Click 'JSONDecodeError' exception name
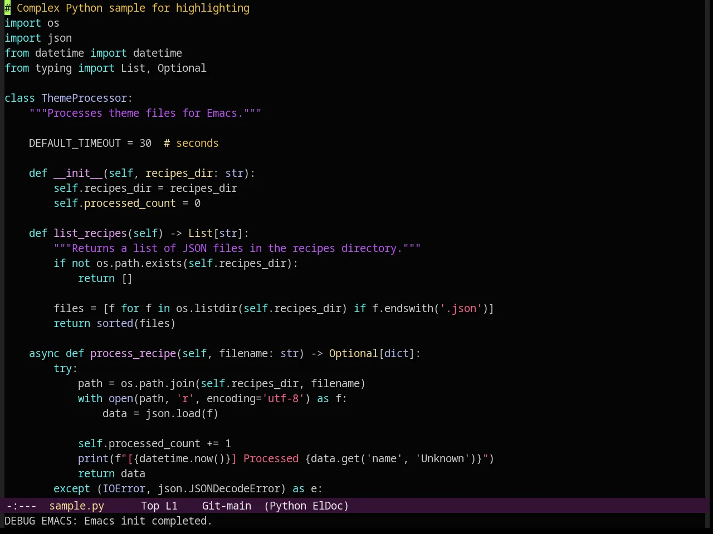 (234, 488)
